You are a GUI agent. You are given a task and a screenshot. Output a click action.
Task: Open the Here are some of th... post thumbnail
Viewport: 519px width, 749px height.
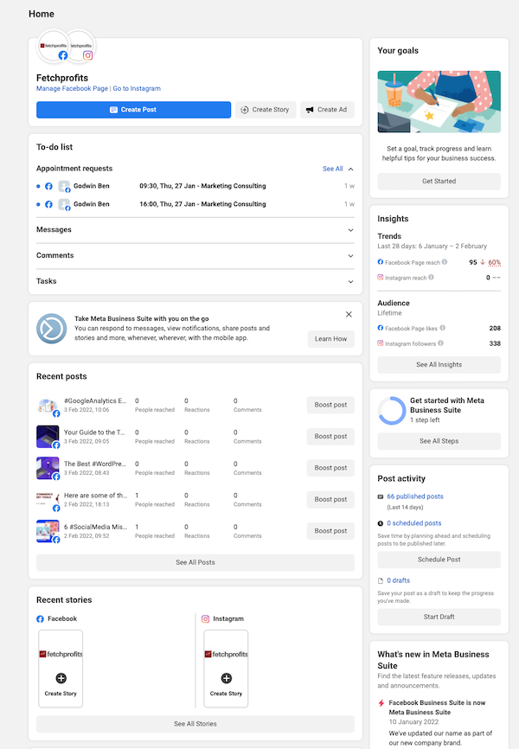48,500
